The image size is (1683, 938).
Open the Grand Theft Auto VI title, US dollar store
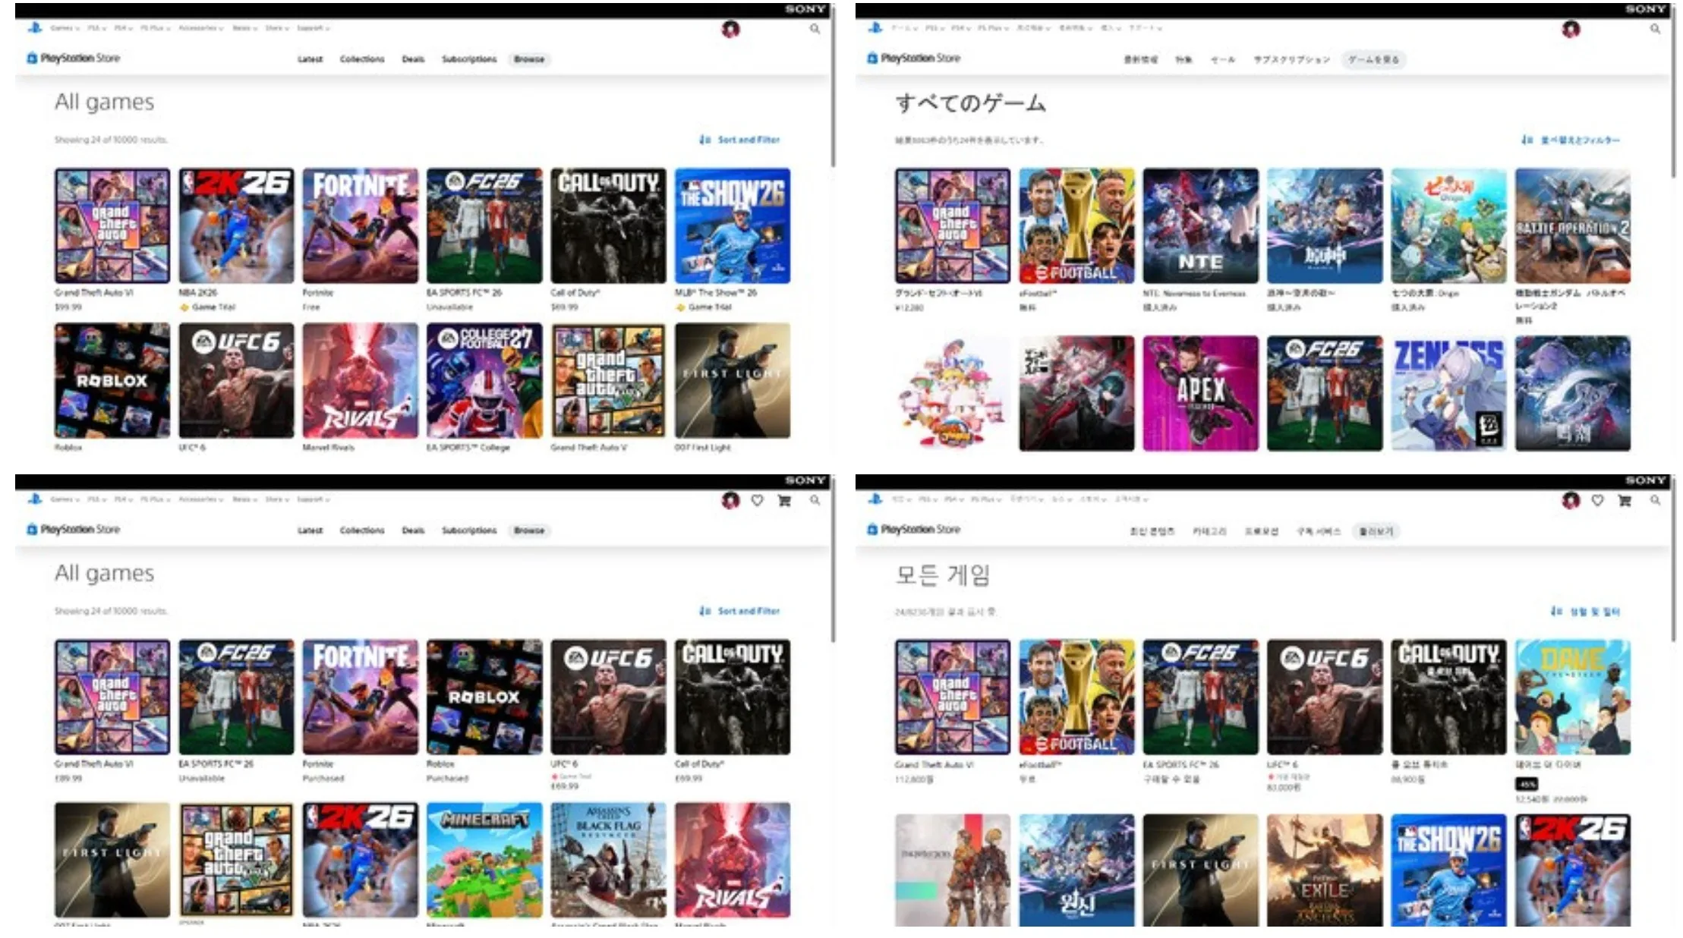point(93,293)
